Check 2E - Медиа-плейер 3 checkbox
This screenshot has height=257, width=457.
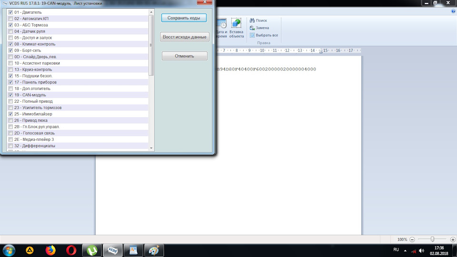point(10,139)
